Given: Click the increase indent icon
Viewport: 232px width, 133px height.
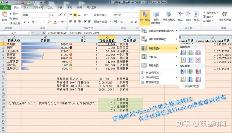Looking at the screenshot, I should [90, 22].
